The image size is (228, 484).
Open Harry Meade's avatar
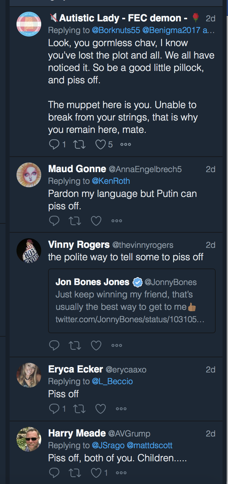29,439
